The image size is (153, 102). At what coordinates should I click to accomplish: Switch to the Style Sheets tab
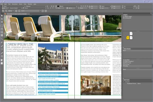coord(127,49)
